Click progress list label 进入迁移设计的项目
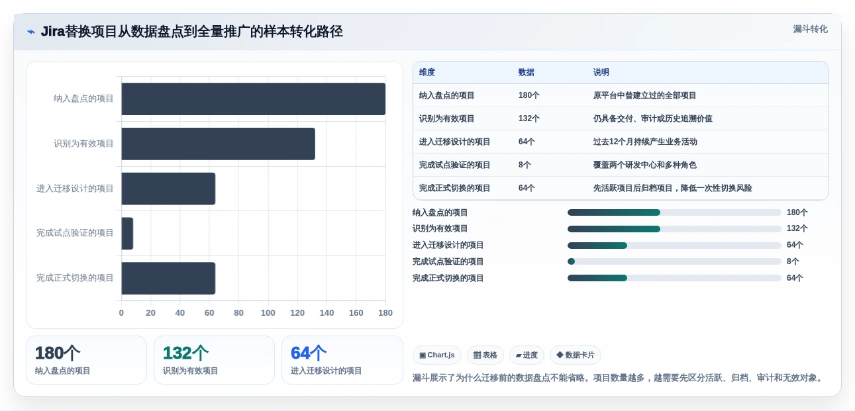 point(448,246)
